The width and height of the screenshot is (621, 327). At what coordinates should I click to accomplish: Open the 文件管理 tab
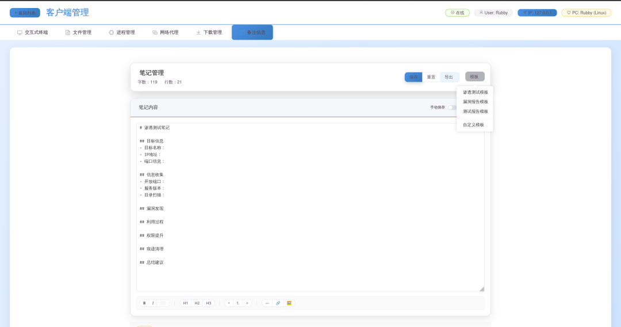pyautogui.click(x=78, y=32)
